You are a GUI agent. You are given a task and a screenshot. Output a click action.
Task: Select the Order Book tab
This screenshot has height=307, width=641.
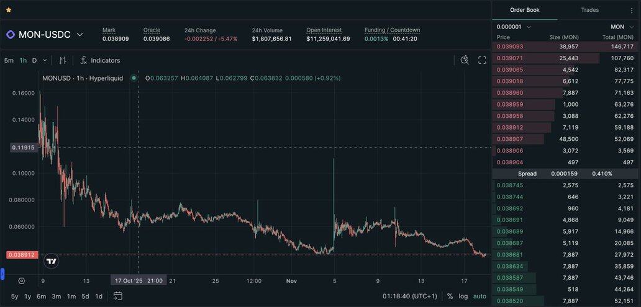coord(524,10)
